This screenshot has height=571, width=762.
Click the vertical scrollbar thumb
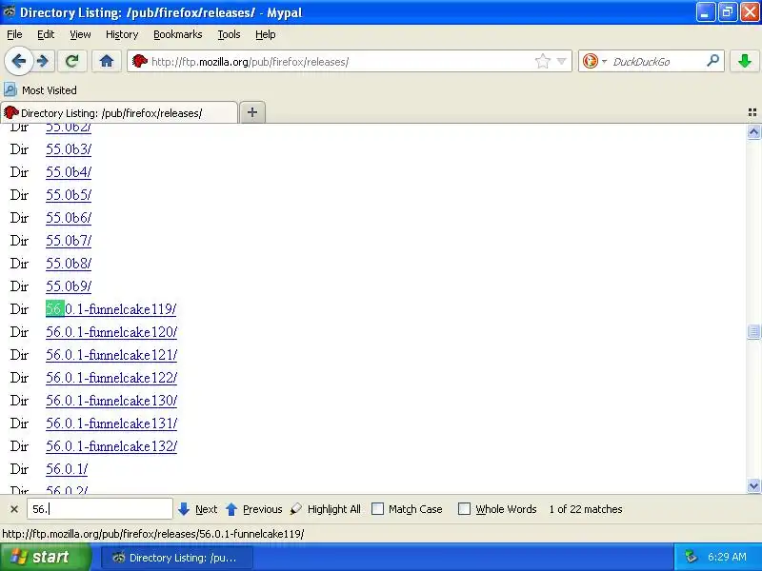point(753,331)
